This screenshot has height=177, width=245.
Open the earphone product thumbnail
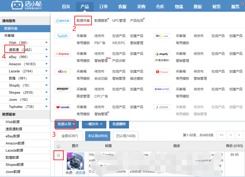click(x=75, y=161)
